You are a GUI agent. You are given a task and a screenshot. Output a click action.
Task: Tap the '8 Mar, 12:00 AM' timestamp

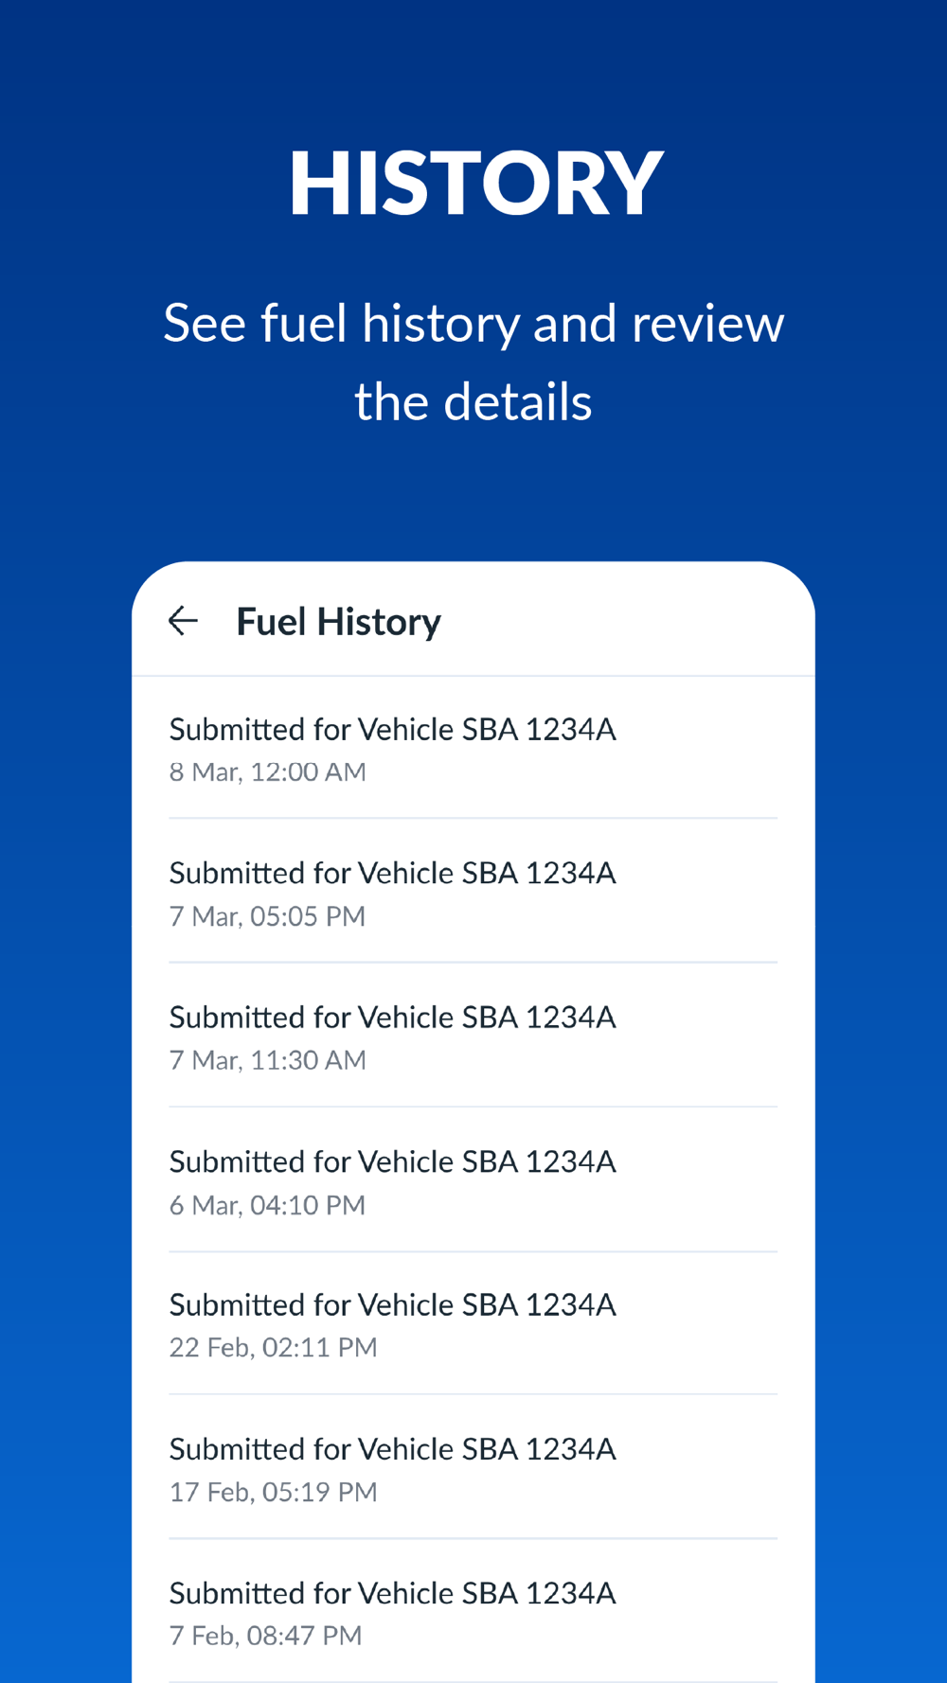pos(267,772)
